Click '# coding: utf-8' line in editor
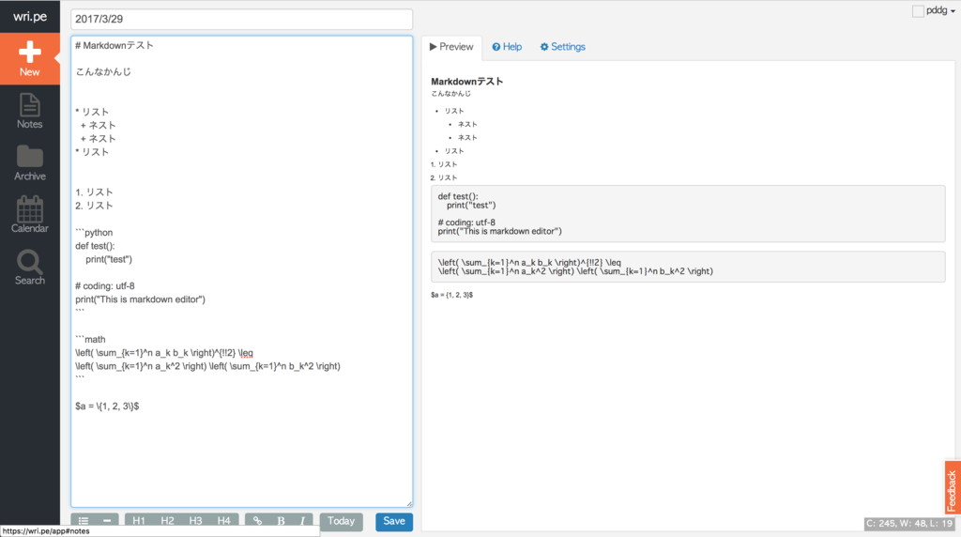Viewport: 961px width, 537px height. 105,285
